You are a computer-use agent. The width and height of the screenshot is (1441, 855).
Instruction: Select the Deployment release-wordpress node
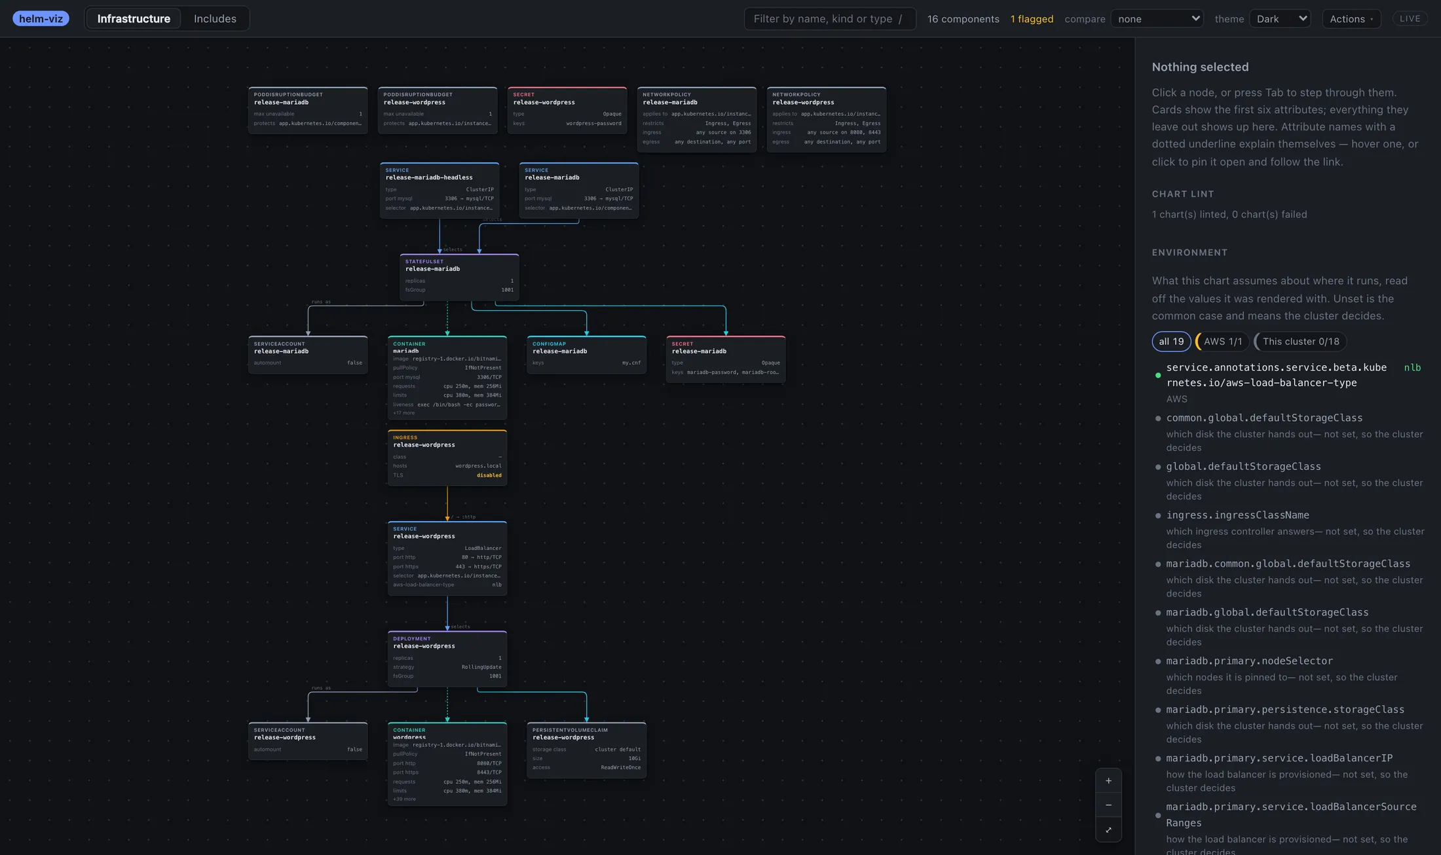click(447, 659)
